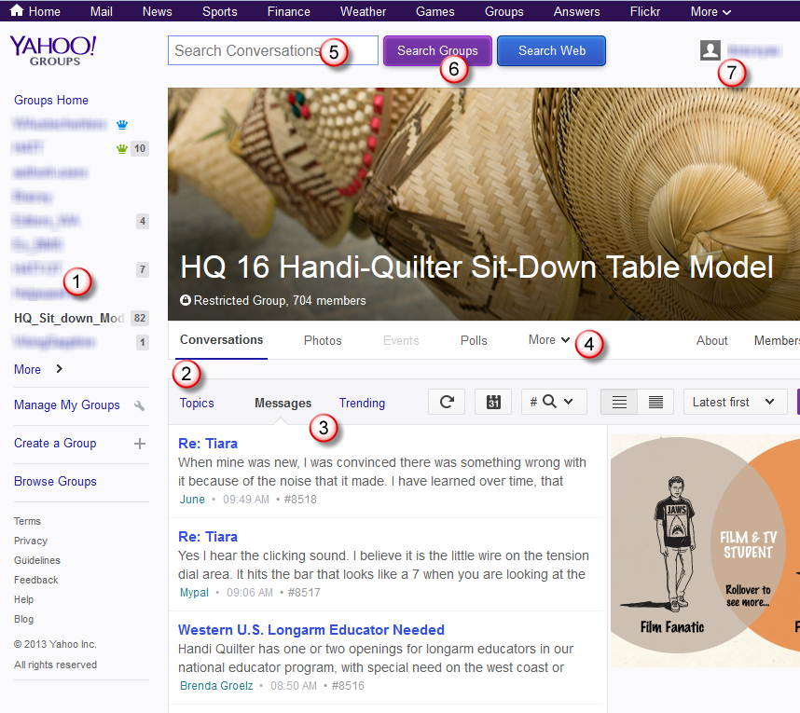800x713 pixels.
Task: Click the user profile avatar icon
Action: pyautogui.click(x=710, y=50)
